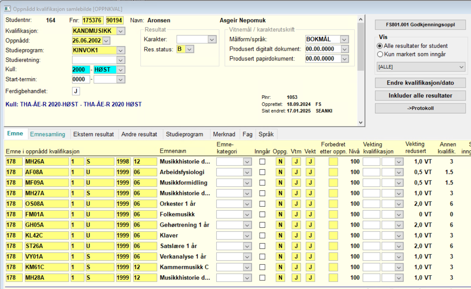The image size is (471, 289).
Task: Expand 'Produsert digitalt dokument' date dropdown
Action: 345,49
